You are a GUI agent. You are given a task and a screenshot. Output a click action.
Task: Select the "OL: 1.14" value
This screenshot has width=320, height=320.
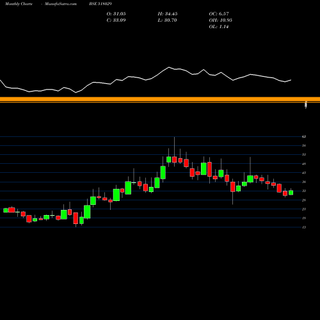pyautogui.click(x=219, y=27)
